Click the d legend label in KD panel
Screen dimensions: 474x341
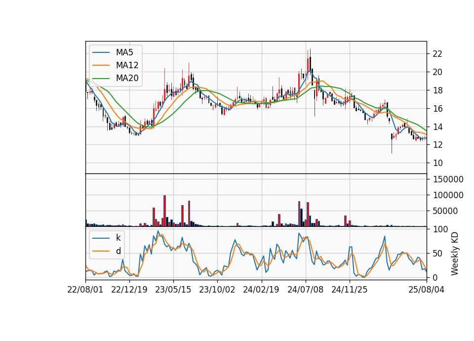click(118, 251)
